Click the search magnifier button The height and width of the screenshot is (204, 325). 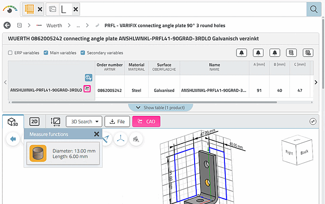pos(314,10)
